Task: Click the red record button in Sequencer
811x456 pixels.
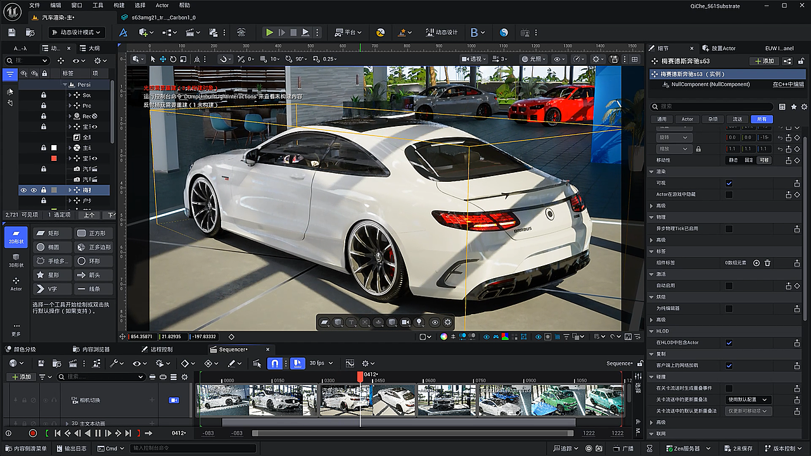Action: tap(33, 433)
